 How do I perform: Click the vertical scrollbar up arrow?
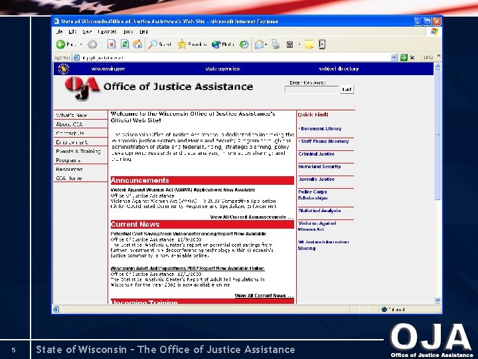click(x=438, y=66)
